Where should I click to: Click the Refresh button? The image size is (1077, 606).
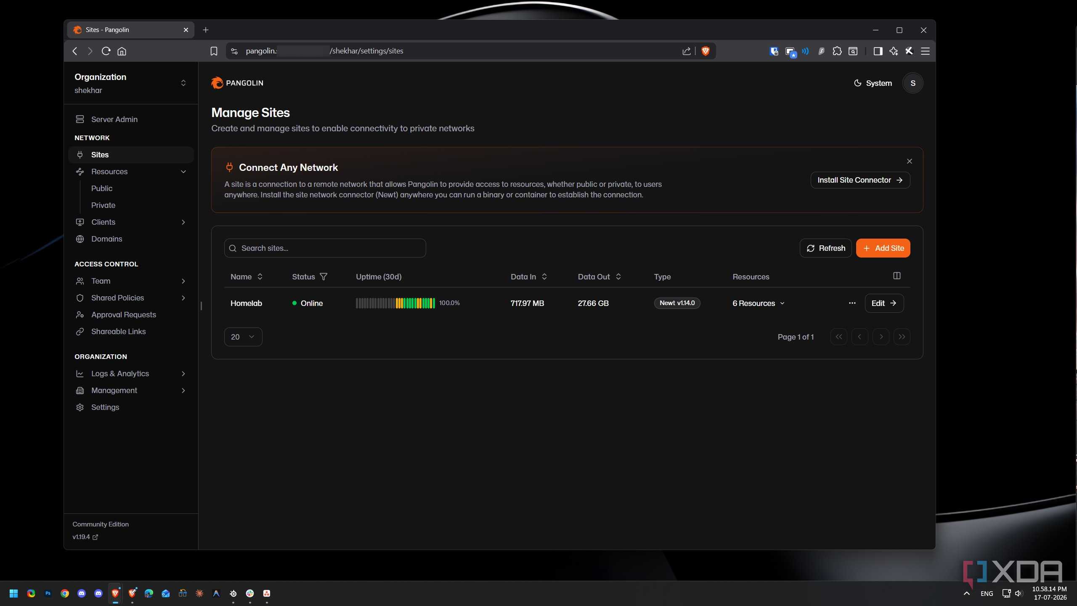tap(825, 248)
